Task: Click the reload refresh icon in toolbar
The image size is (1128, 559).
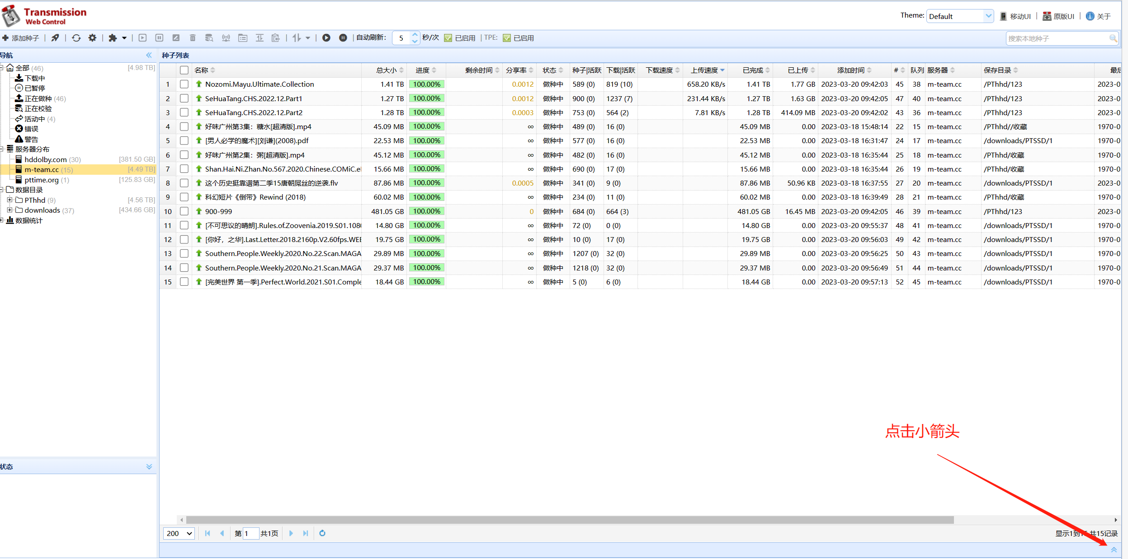Action: [76, 38]
